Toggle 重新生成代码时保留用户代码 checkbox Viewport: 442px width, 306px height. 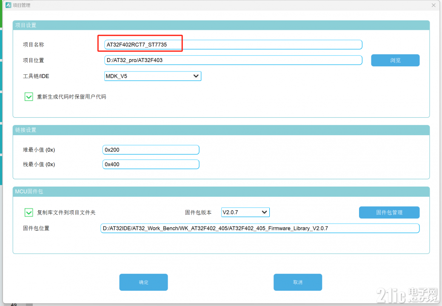coord(29,97)
